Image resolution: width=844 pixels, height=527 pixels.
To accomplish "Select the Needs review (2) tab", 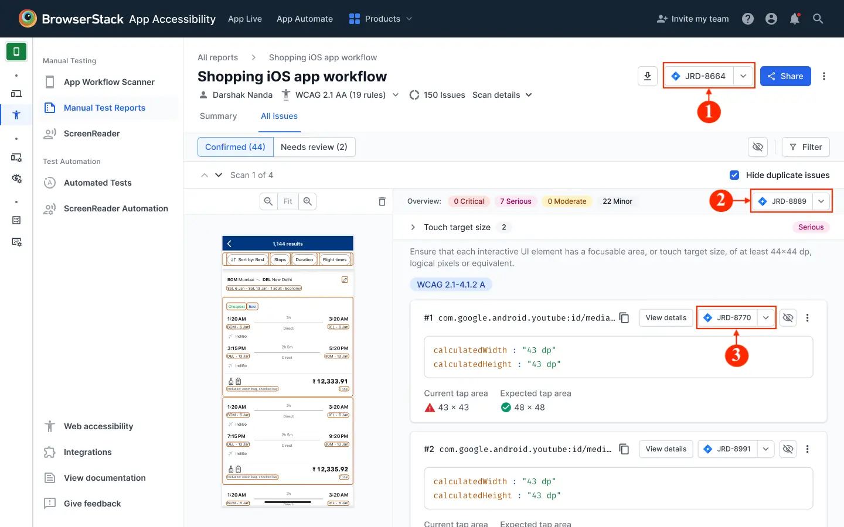I will point(315,147).
